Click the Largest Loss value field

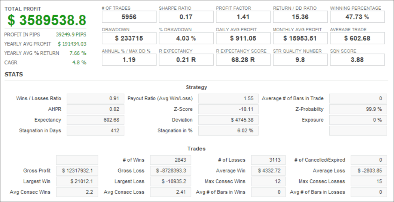click(171, 182)
